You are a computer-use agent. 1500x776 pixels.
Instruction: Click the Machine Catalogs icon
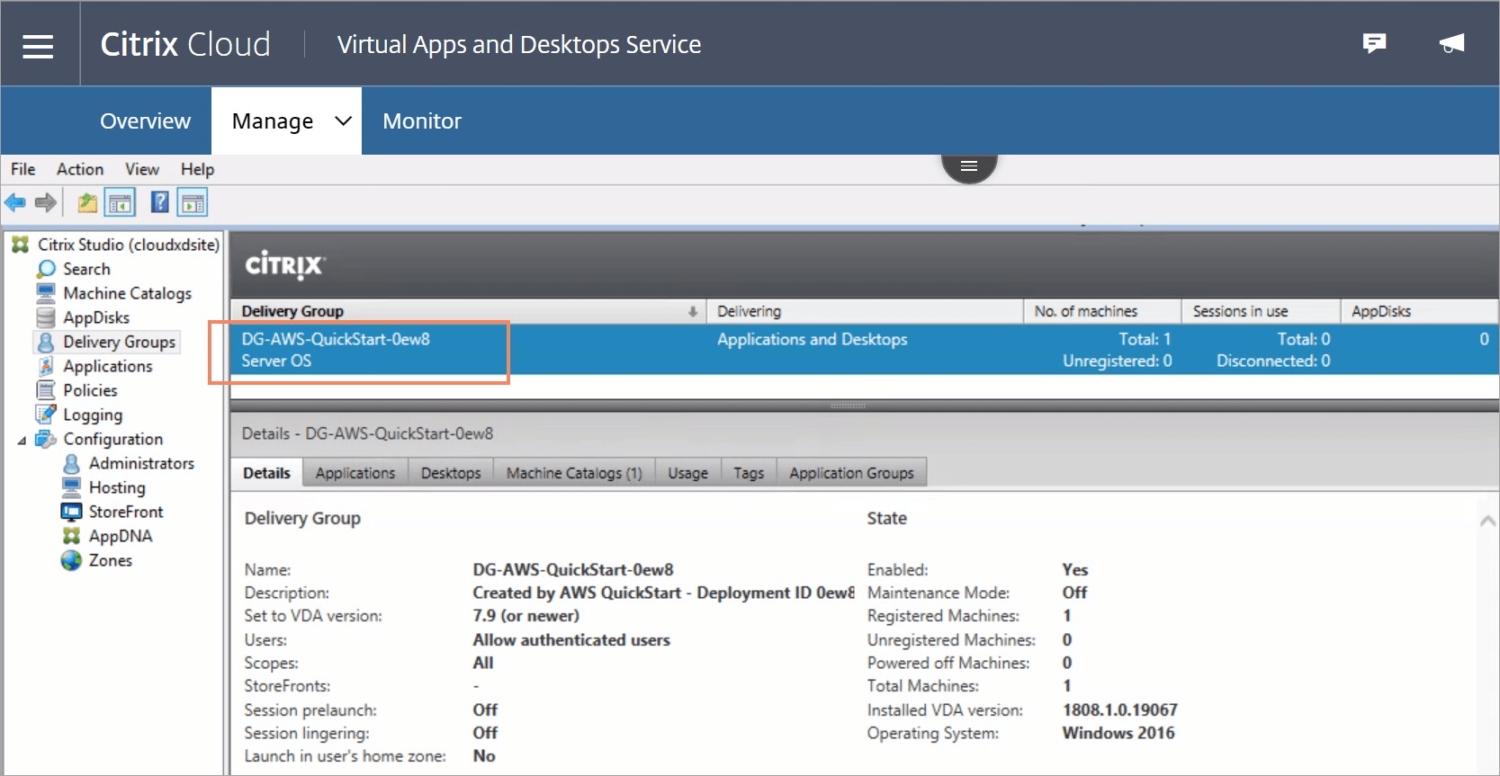[x=46, y=293]
